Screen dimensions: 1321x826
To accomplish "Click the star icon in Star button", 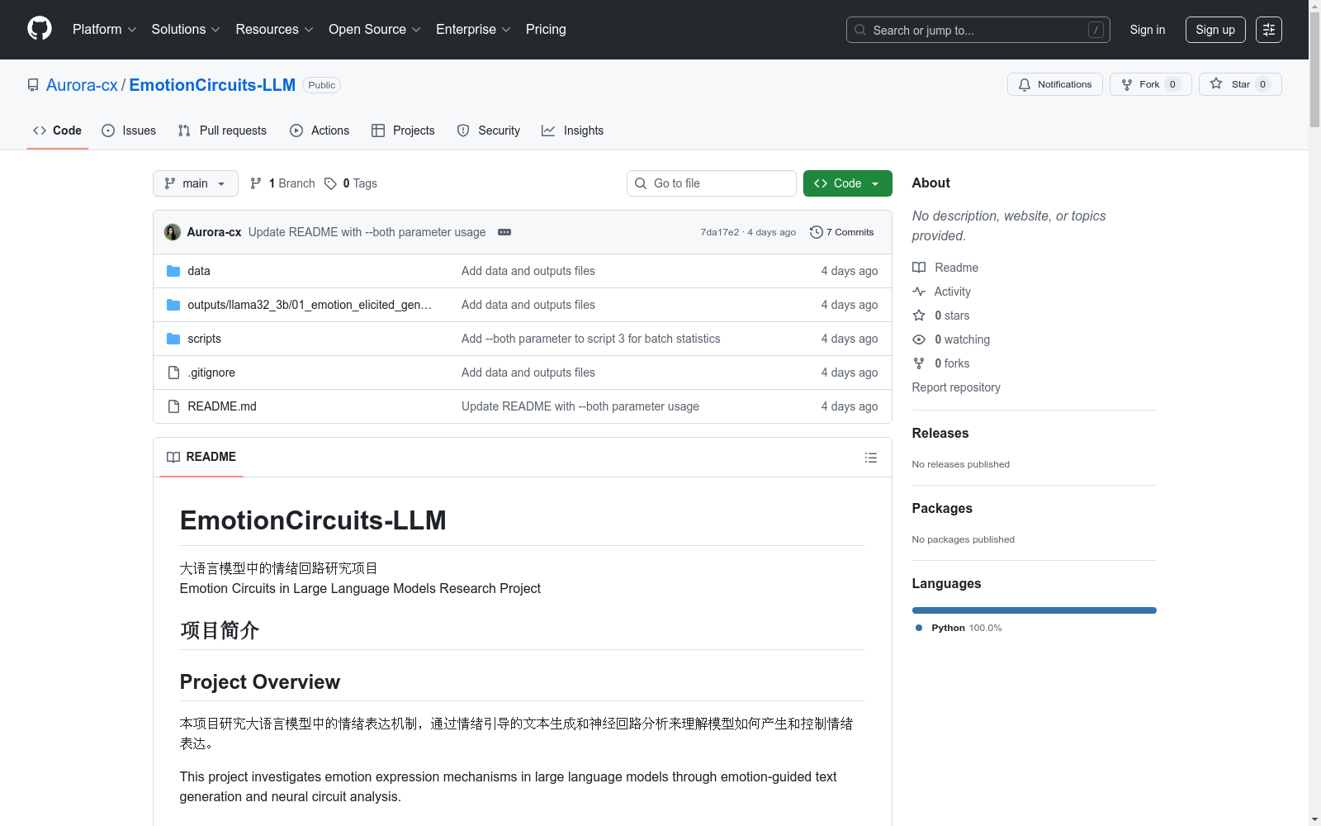I will tap(1216, 84).
